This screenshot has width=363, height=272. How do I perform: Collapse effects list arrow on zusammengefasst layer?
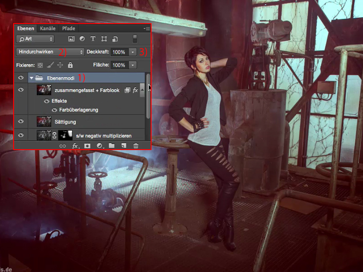coord(142,90)
